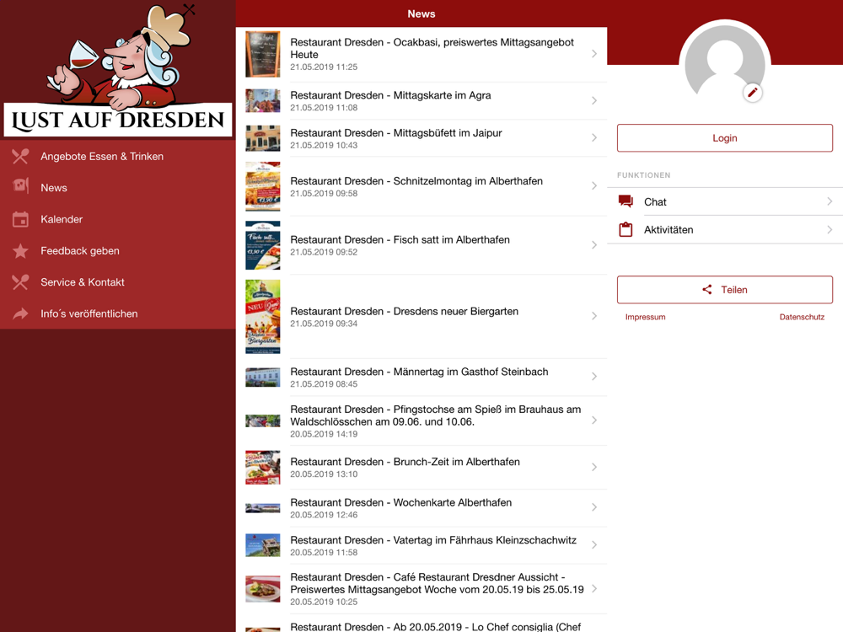Open chevron of Männertag im Gasthof Steinbach

pos(594,377)
